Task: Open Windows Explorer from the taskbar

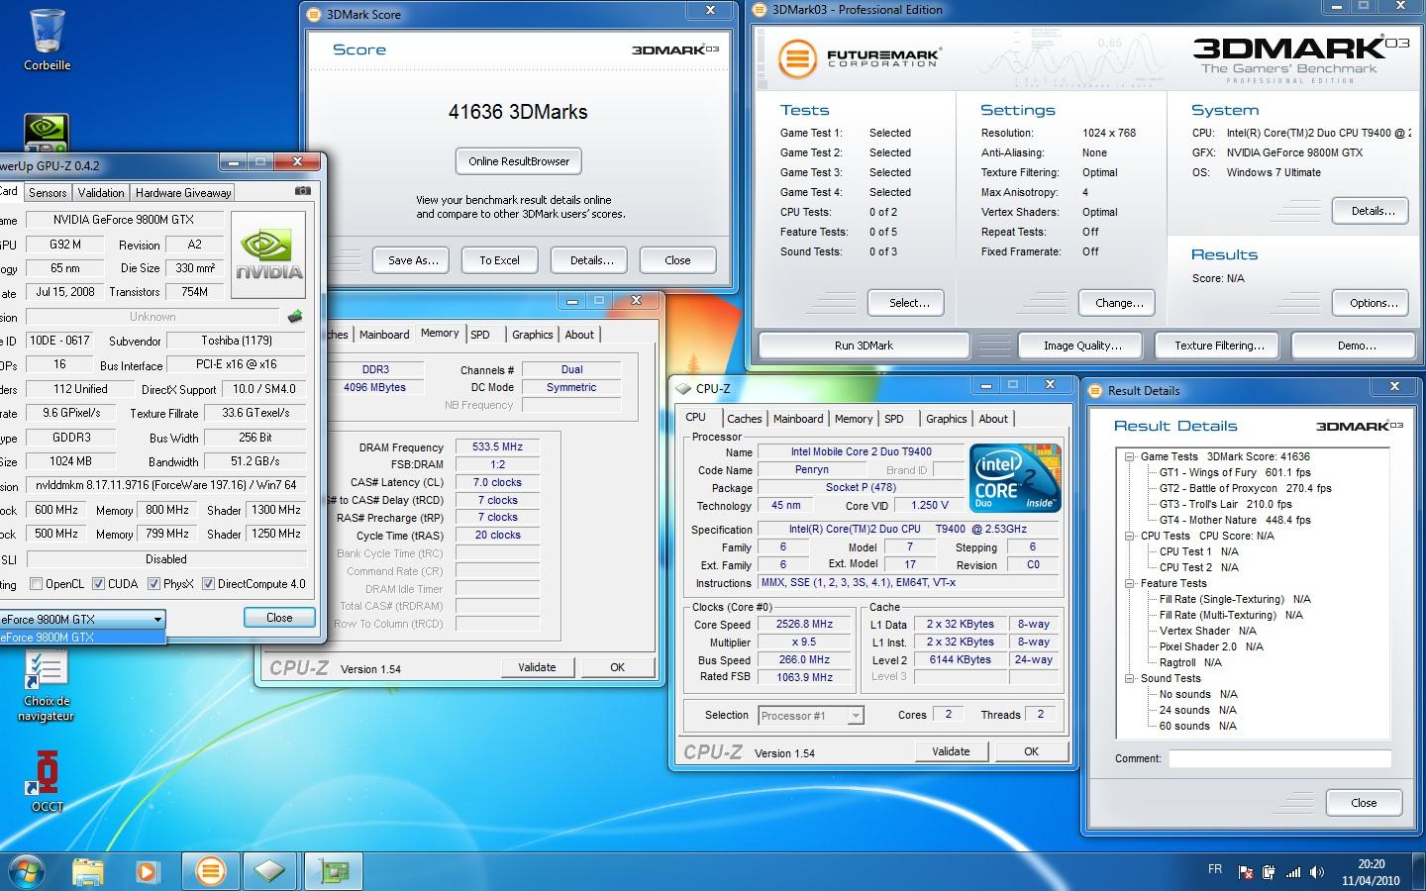Action: 88,871
